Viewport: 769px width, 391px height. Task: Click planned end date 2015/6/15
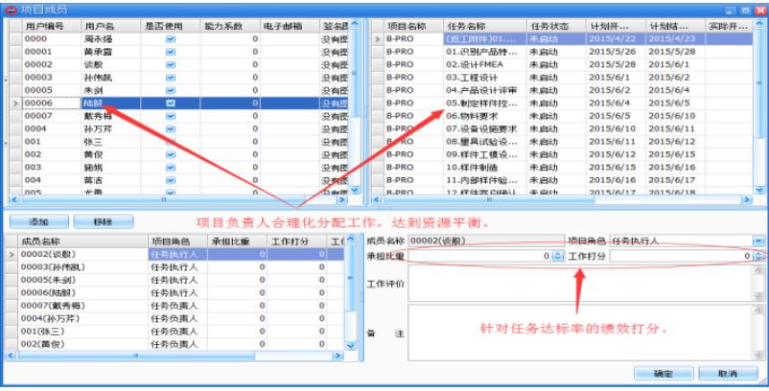pos(675,154)
